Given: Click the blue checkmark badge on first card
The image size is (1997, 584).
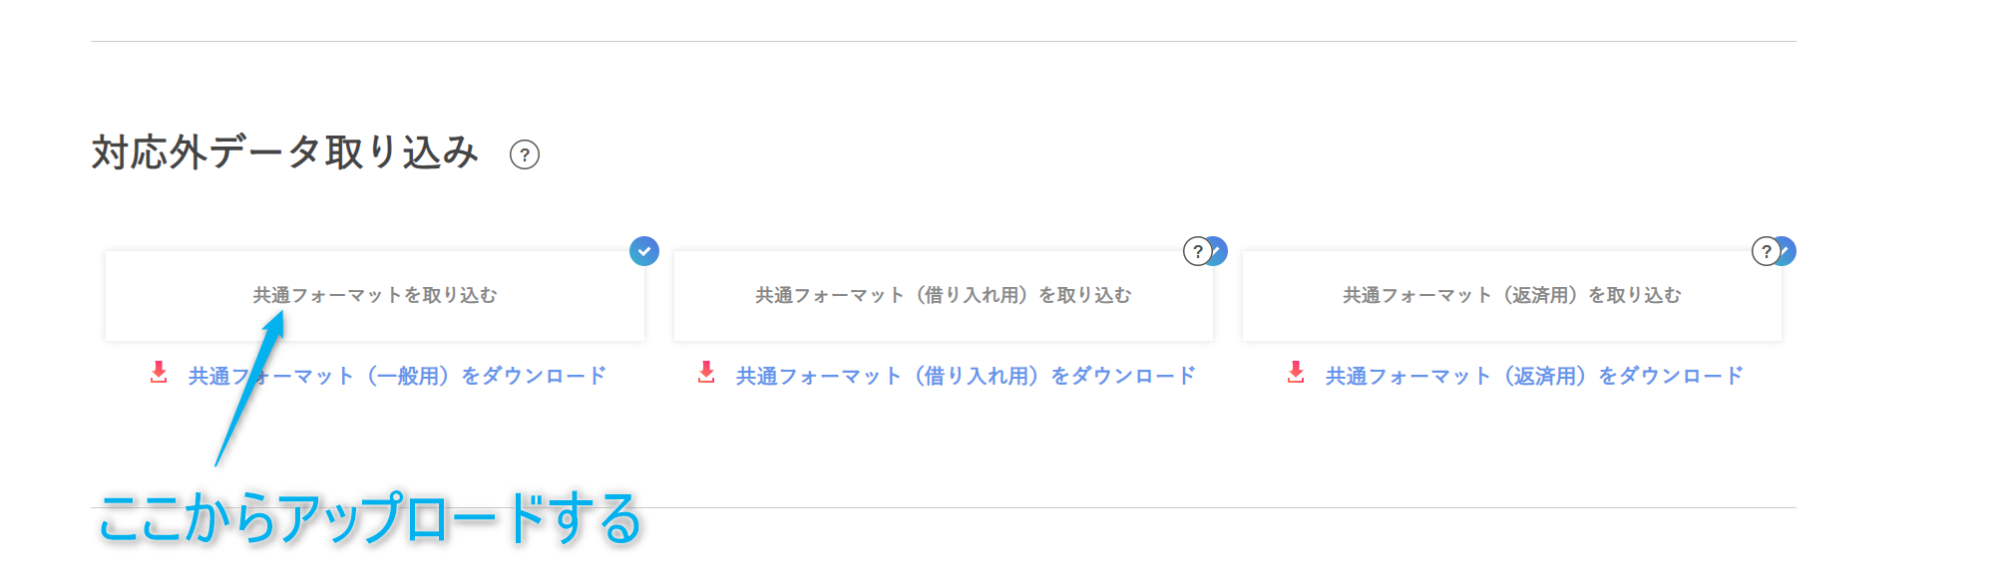Looking at the screenshot, I should coord(644,251).
